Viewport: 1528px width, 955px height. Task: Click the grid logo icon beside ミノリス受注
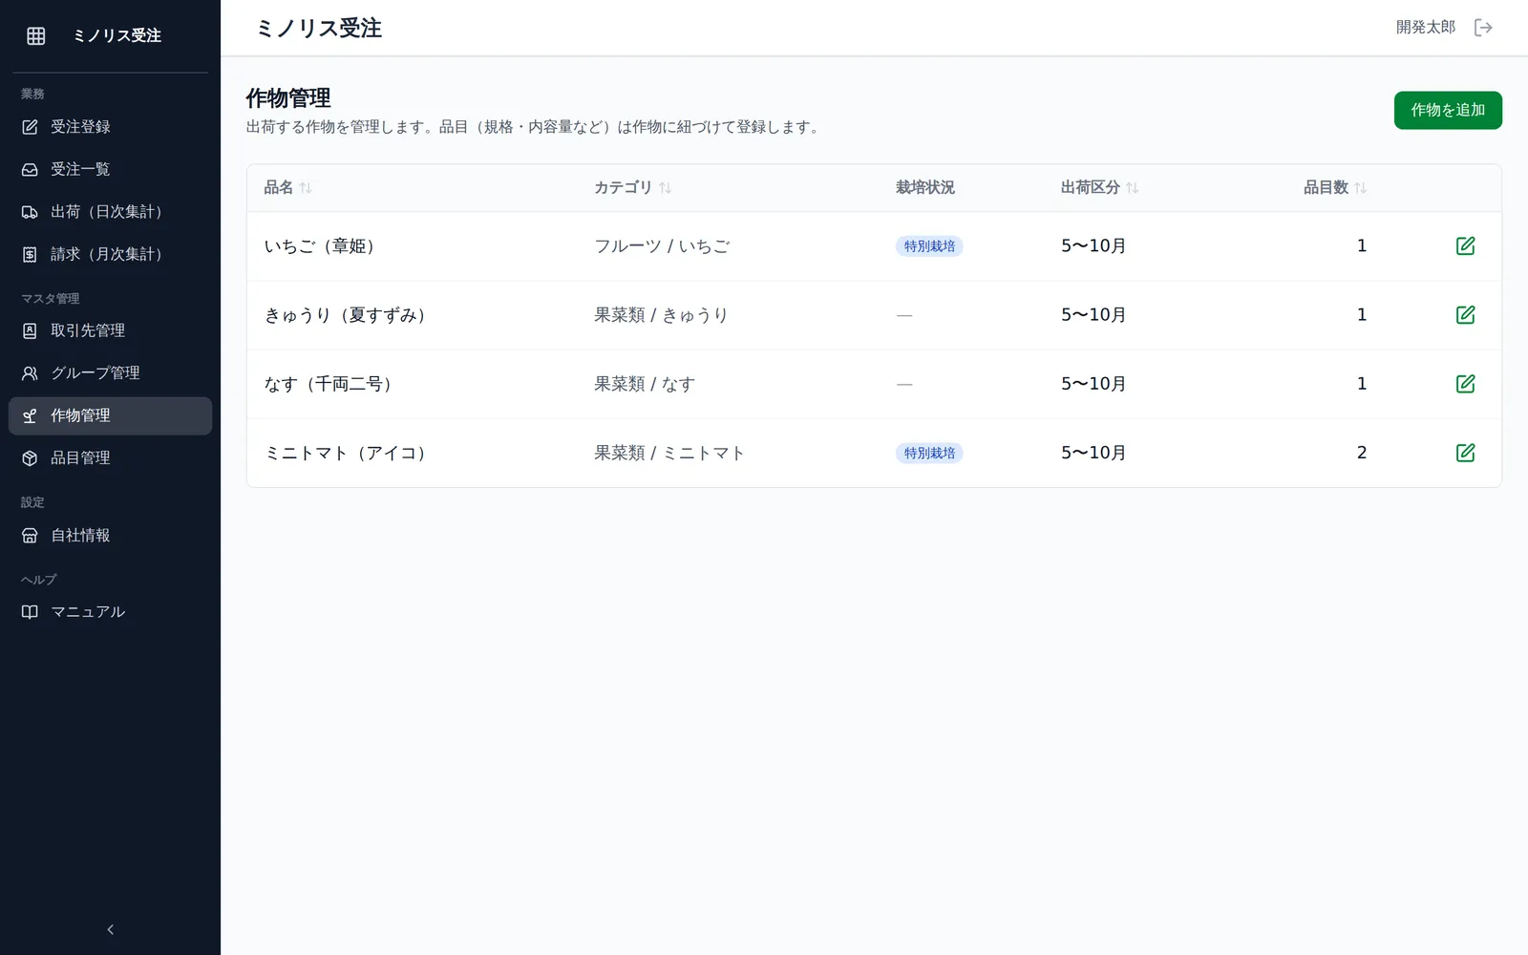tap(36, 35)
